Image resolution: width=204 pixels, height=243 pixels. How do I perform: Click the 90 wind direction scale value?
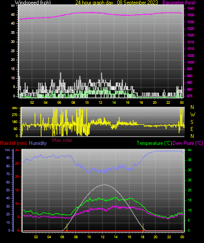point(15,129)
